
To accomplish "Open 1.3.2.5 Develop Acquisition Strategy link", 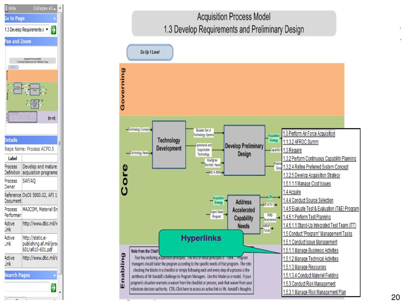I will tap(312, 175).
